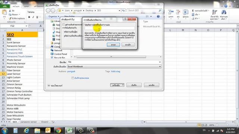
Task: Open the Excel Workbook file type dropdown
Action: [114, 67]
